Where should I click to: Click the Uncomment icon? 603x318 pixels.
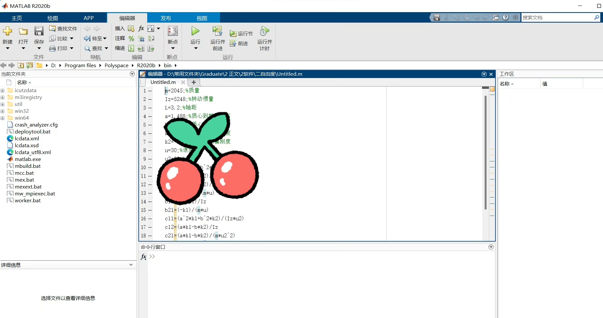coord(141,38)
